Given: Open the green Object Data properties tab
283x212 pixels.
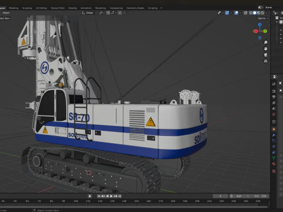Looking at the screenshot, I should coord(274,158).
